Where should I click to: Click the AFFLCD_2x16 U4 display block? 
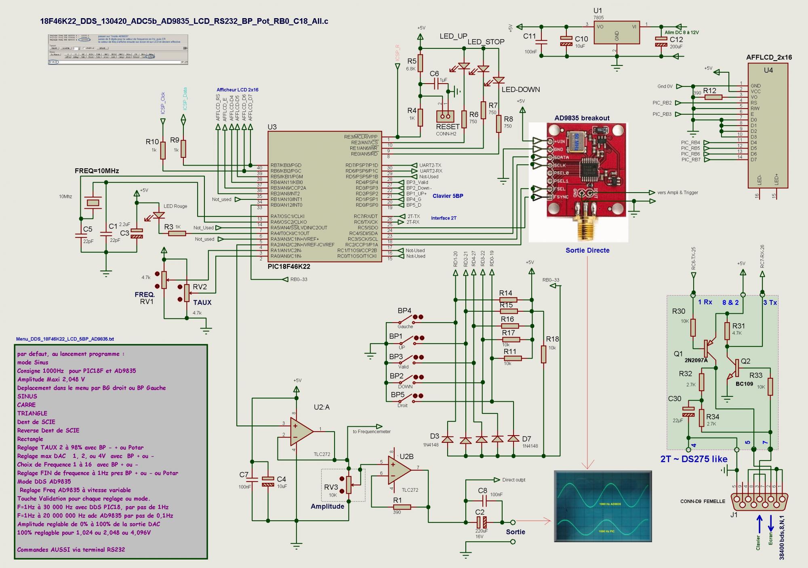click(x=768, y=125)
